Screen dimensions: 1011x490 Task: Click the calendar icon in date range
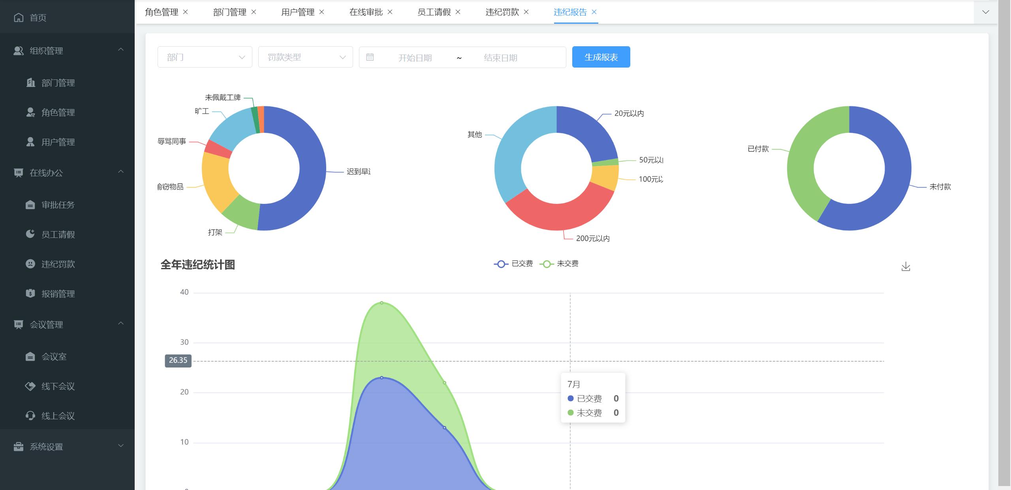[370, 57]
